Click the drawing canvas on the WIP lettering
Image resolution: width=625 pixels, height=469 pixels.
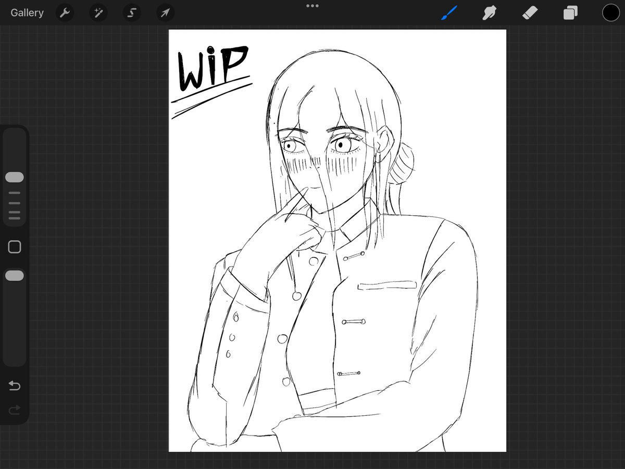click(x=213, y=68)
